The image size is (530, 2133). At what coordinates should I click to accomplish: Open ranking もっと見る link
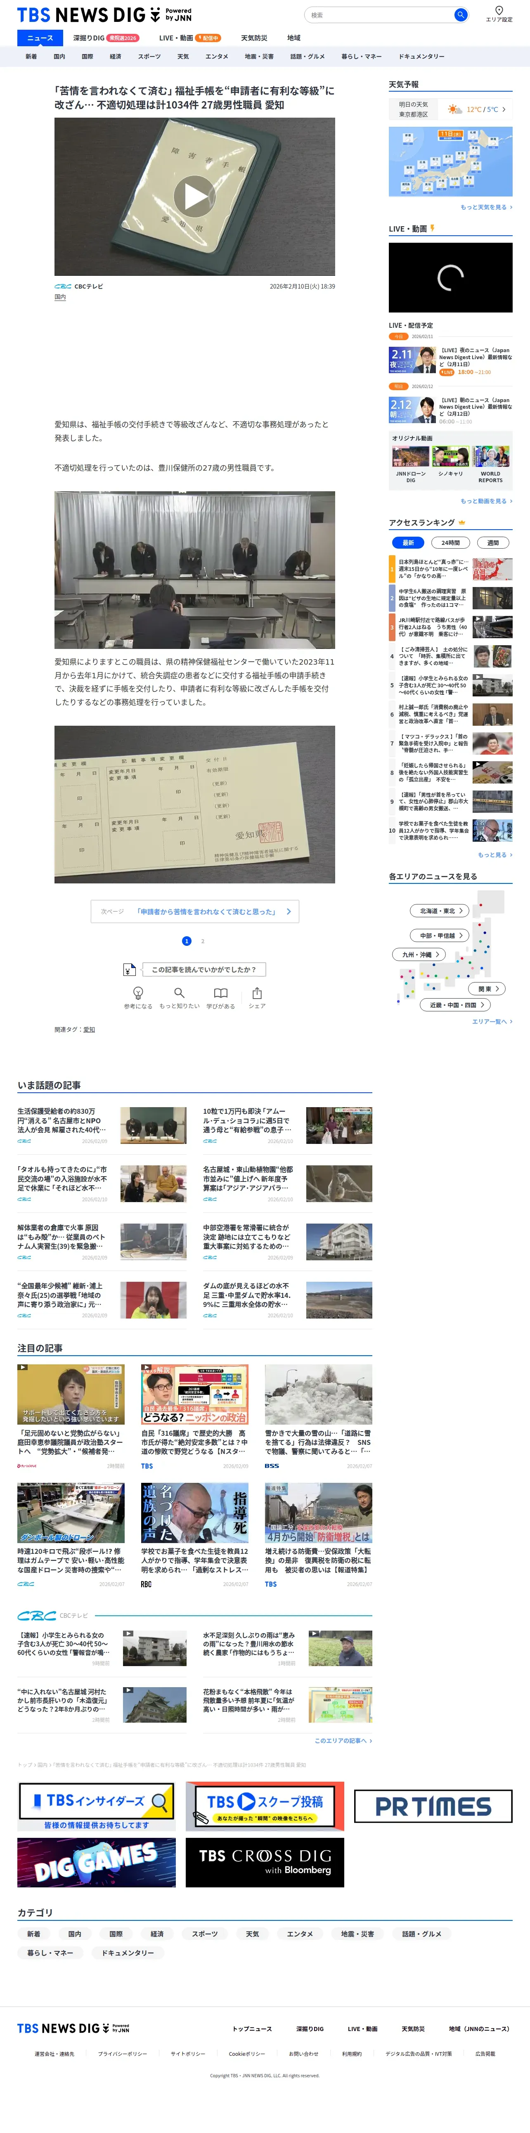(x=495, y=855)
